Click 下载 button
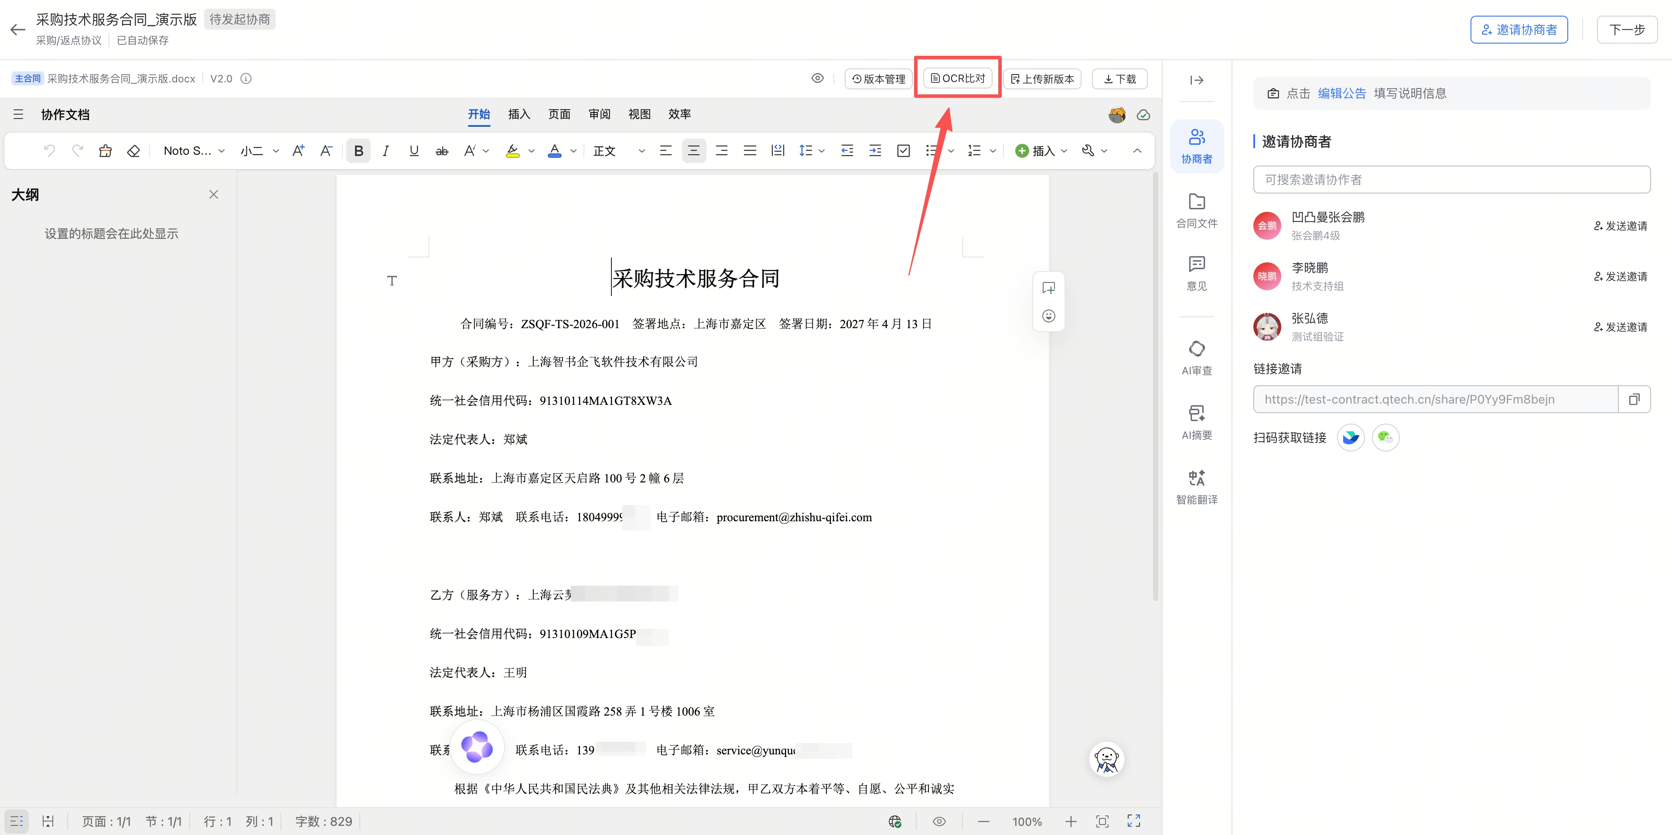The image size is (1672, 835). [1120, 79]
